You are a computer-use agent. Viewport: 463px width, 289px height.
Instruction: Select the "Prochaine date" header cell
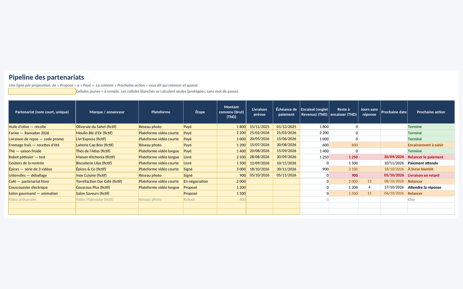(x=394, y=112)
